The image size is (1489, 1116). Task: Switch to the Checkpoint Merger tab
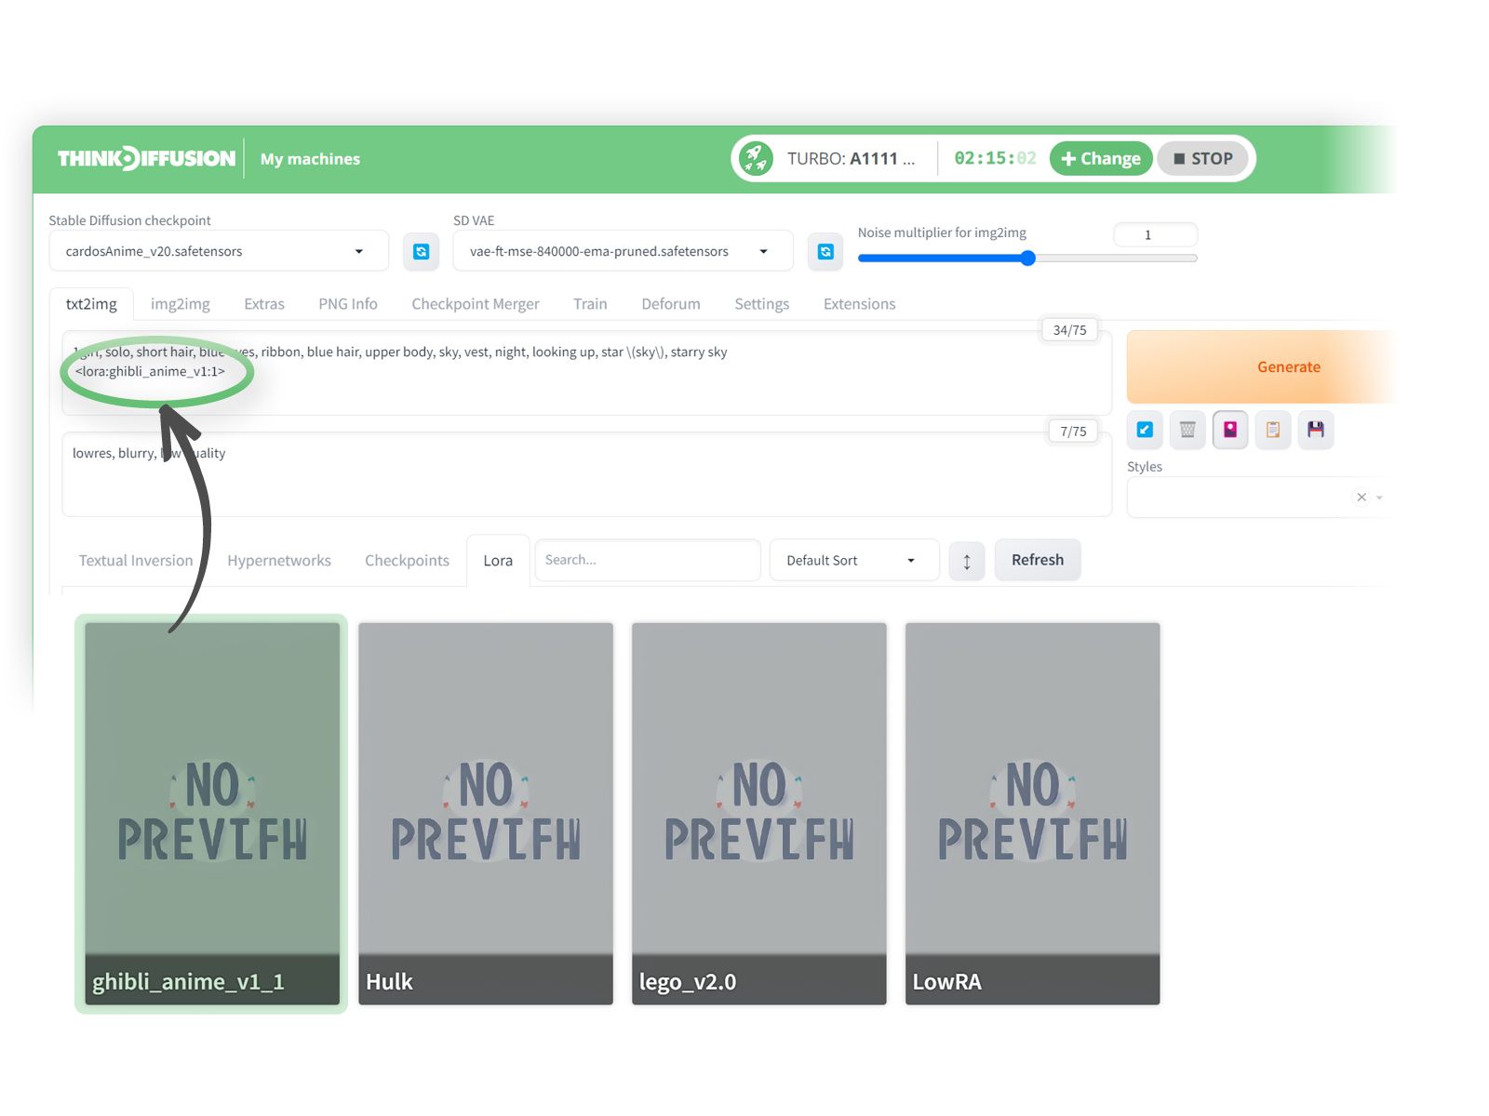476,304
